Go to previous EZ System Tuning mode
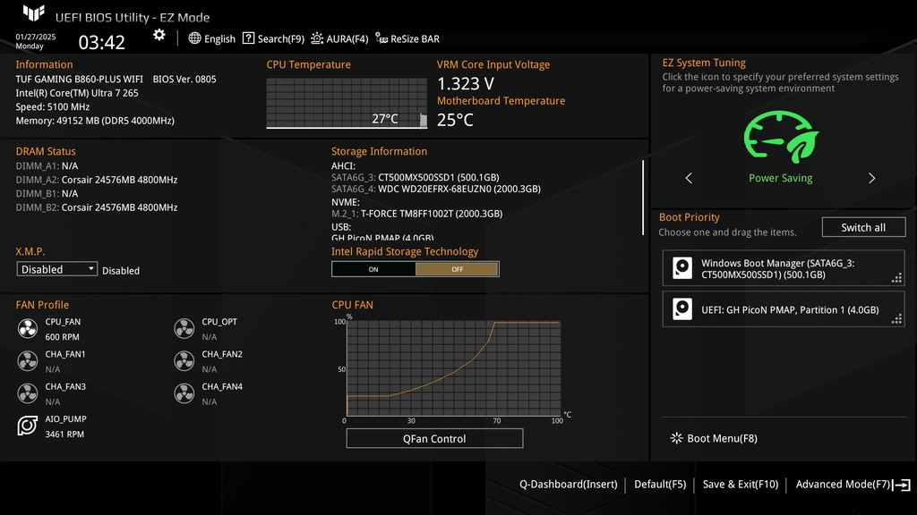 tap(689, 178)
